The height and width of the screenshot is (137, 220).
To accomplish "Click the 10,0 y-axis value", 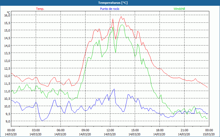I will tap(7, 106).
